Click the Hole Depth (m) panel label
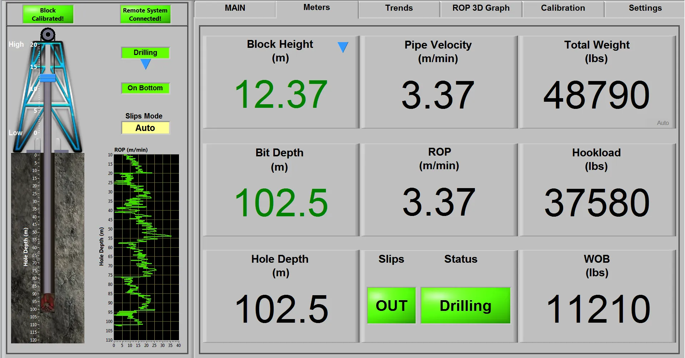Screen dimensions: 685x358 (x=280, y=266)
